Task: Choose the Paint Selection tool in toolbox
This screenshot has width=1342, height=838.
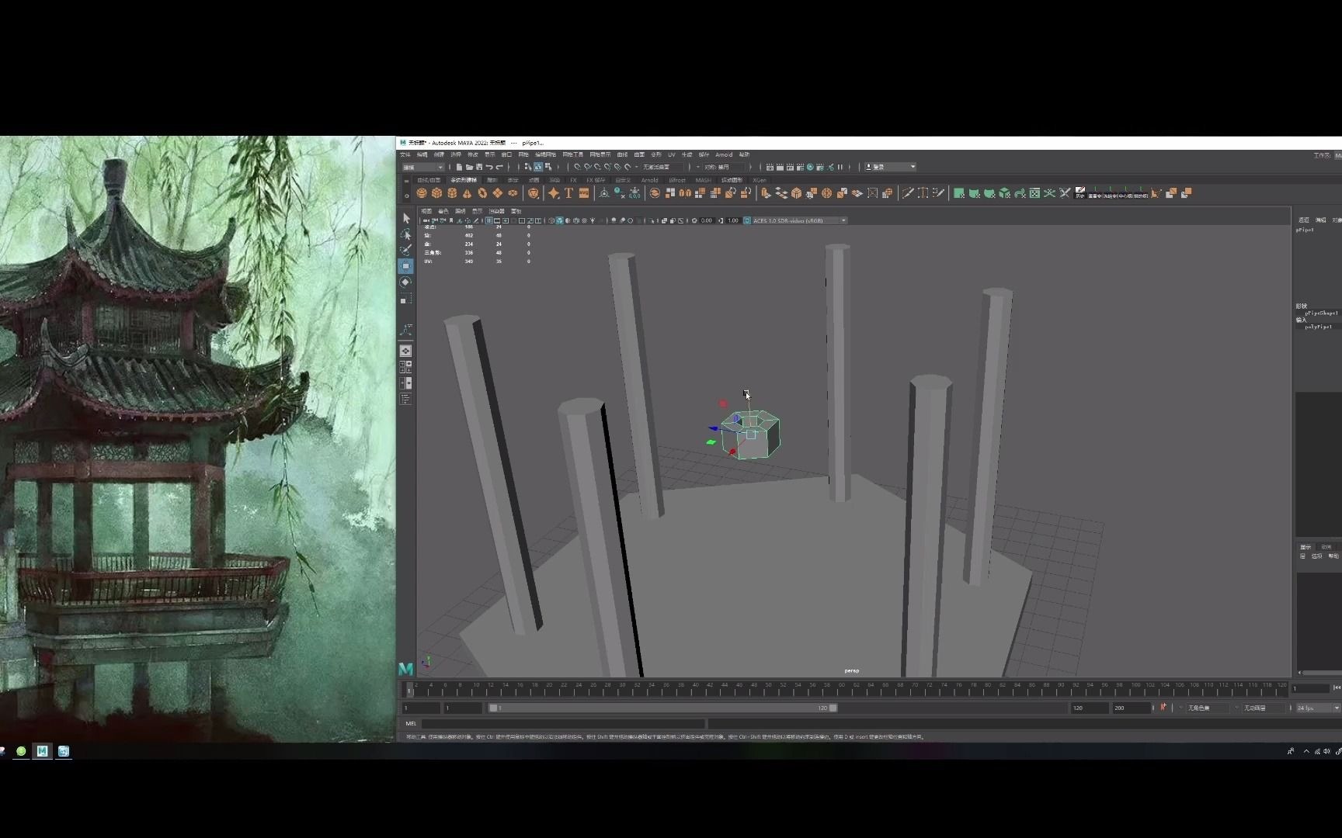Action: pyautogui.click(x=405, y=250)
